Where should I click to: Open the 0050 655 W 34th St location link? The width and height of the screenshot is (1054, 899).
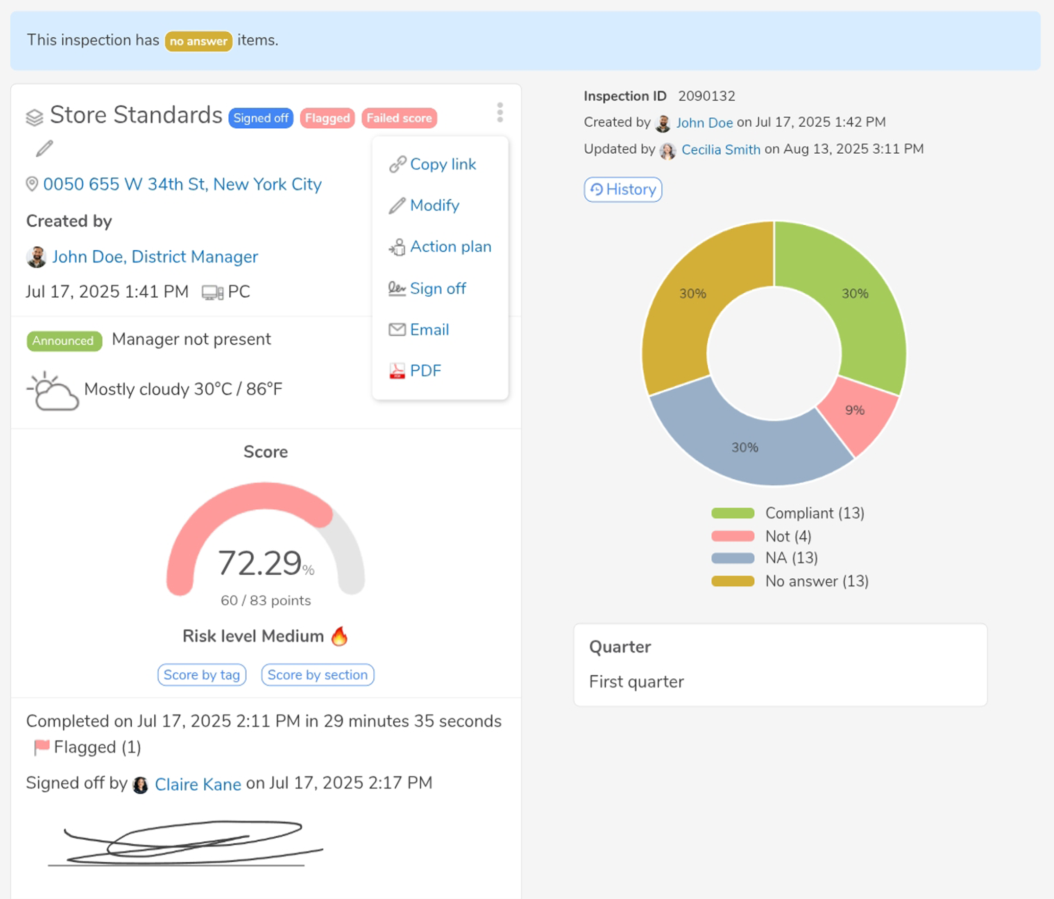182,184
